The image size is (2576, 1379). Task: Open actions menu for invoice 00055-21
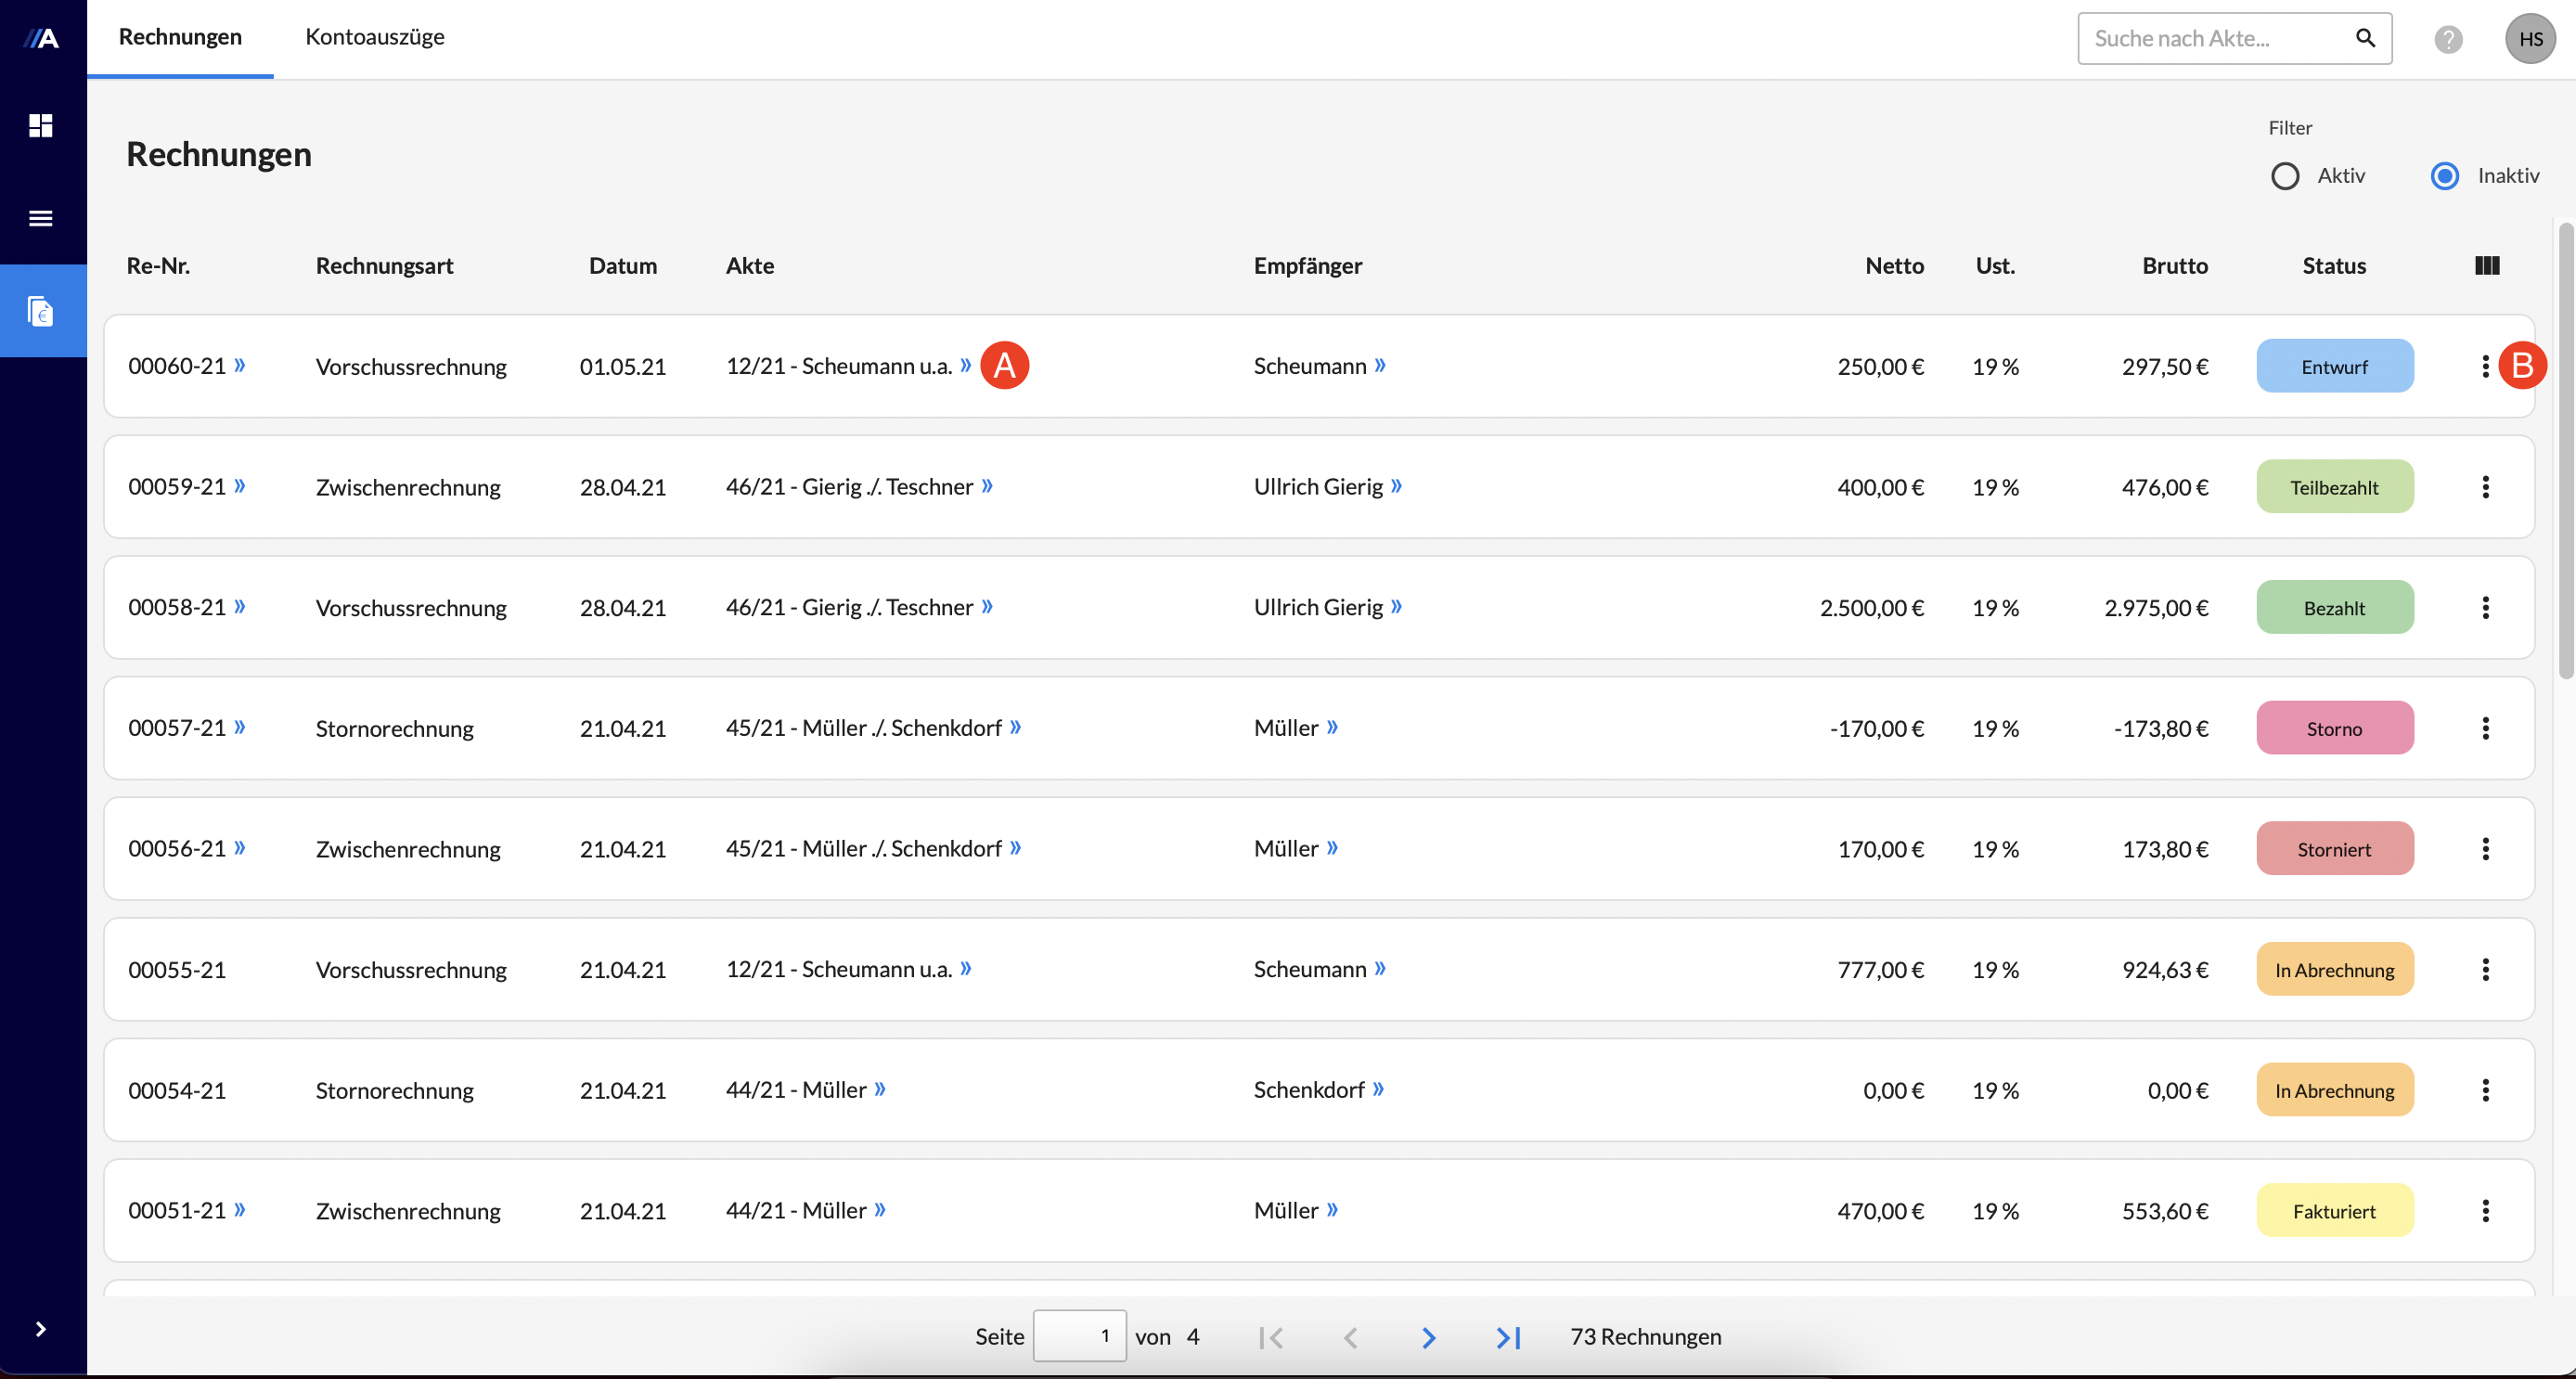2485,970
